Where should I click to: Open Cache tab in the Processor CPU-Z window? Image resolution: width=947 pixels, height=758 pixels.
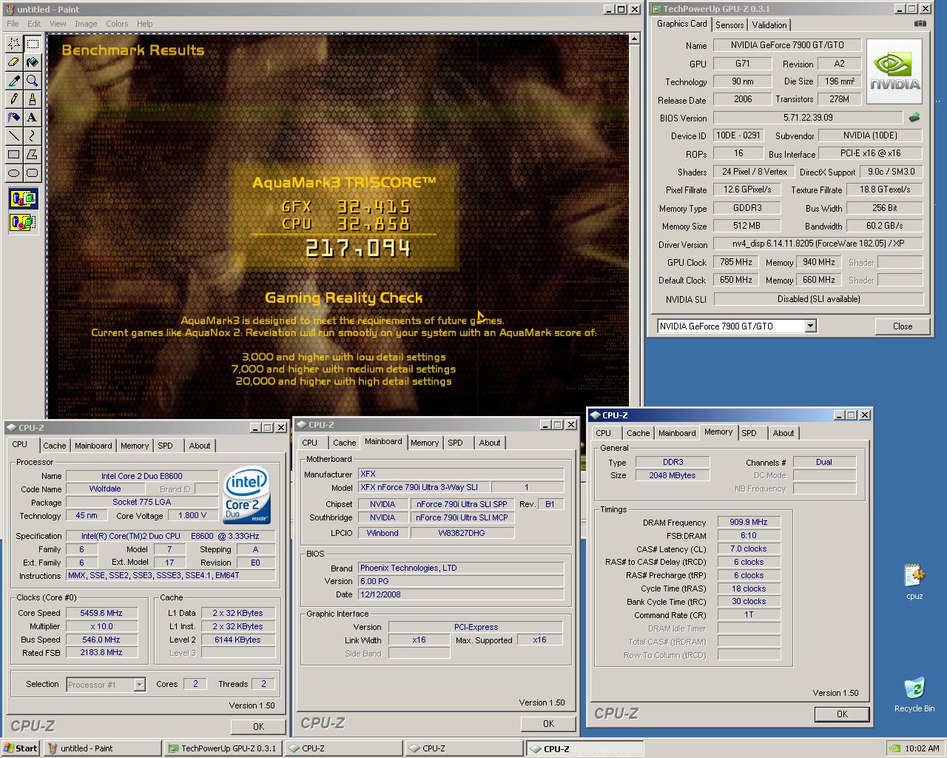pos(54,446)
